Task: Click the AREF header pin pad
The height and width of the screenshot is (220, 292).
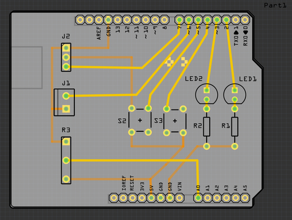Action: 99,20
